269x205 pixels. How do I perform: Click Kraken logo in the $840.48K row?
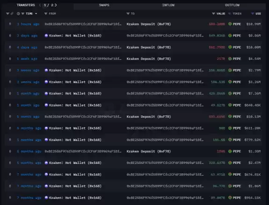[x=46, y=105]
